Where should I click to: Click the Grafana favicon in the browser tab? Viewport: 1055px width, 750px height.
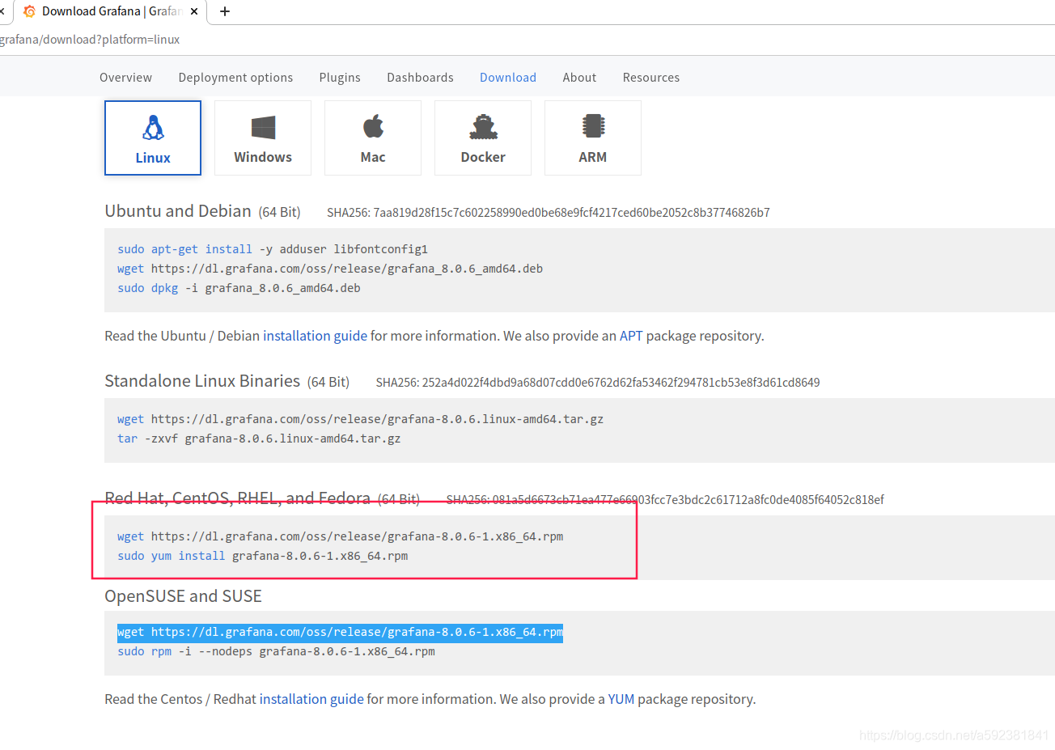(30, 11)
